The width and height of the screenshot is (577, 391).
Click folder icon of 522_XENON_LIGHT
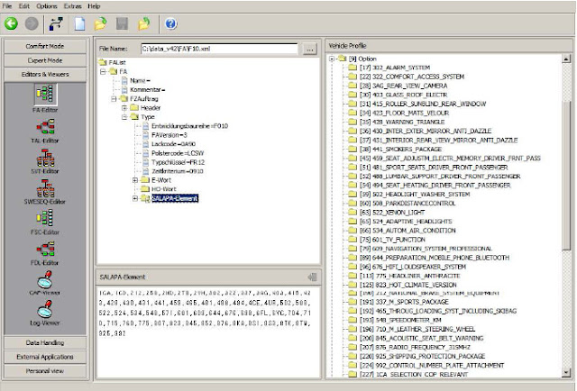click(x=353, y=213)
